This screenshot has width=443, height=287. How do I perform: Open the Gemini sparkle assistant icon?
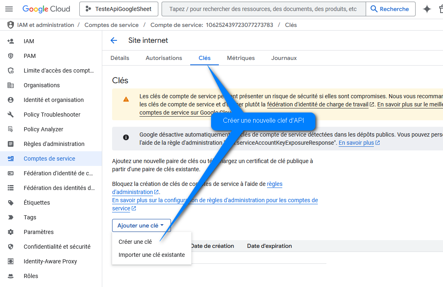click(427, 9)
